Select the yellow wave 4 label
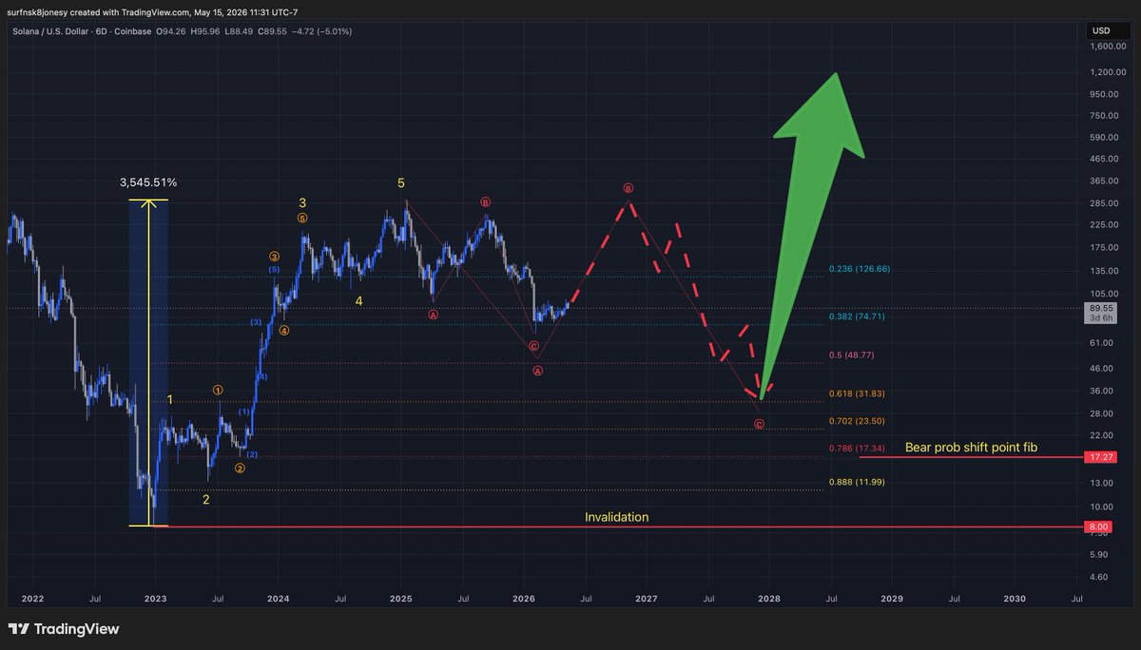The image size is (1141, 650). pos(358,301)
